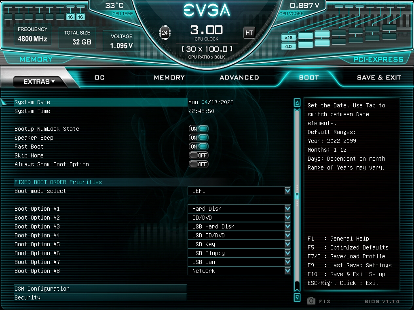Click the month value 04 in date

pos(204,102)
